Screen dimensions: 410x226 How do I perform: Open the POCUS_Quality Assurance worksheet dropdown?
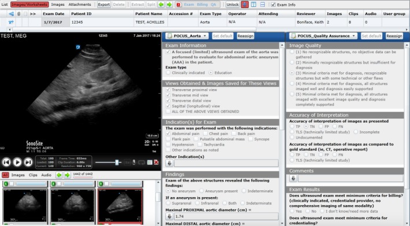[x=323, y=36]
